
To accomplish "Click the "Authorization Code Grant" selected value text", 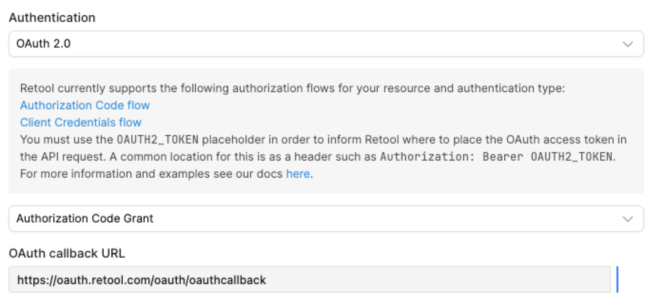I will click(x=85, y=219).
